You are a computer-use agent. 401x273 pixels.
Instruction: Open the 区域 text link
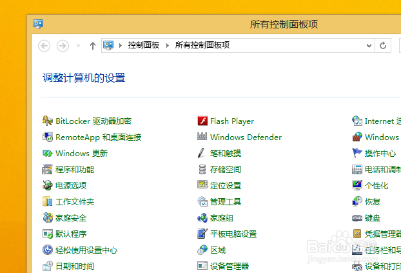click(x=218, y=250)
